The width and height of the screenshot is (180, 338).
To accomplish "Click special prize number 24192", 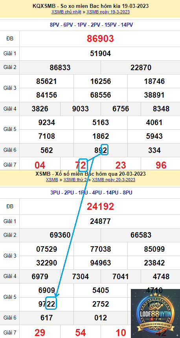I will pos(100,207).
